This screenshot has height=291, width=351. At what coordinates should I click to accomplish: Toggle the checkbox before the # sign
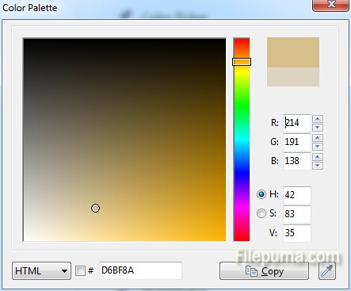pos(80,270)
